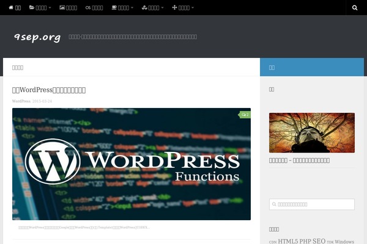
Task: Click the post excerpt ending in "CODEX..."
Action: click(84, 228)
